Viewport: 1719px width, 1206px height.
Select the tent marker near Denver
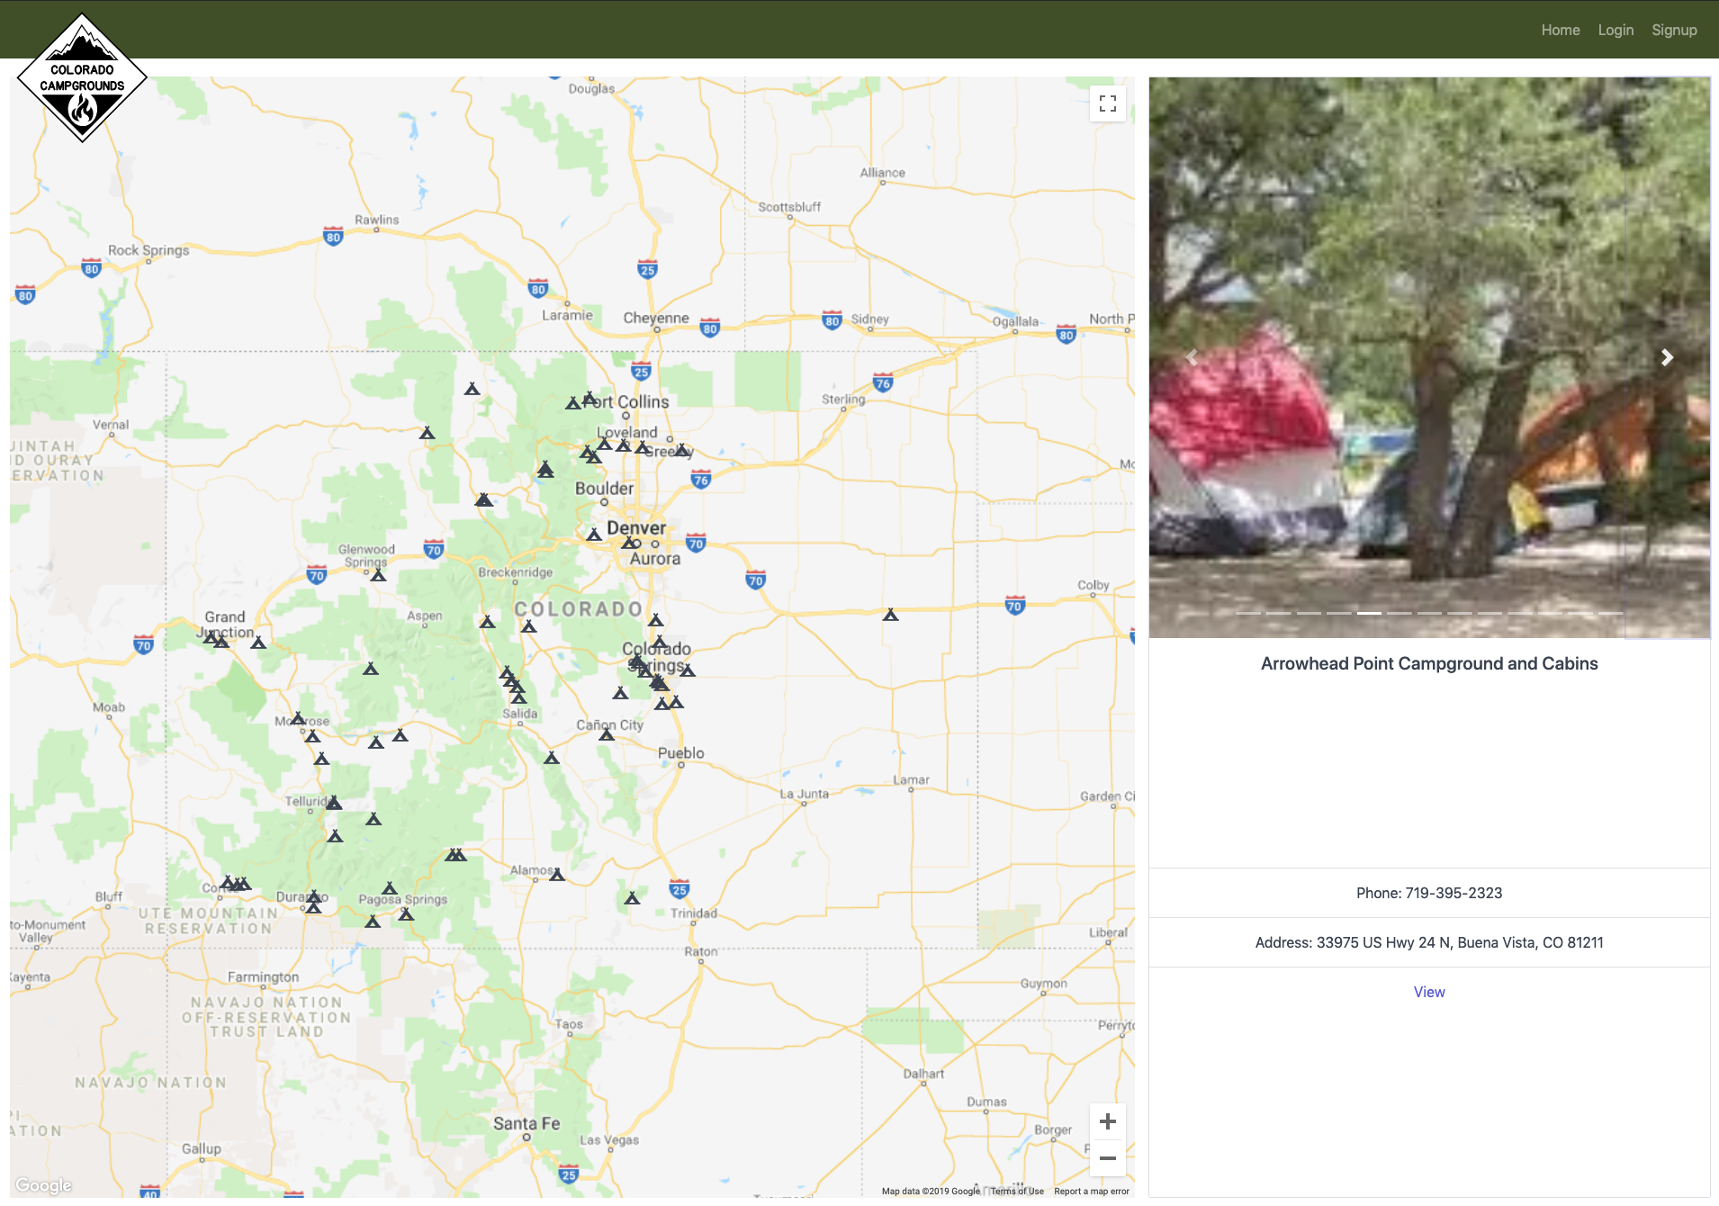click(594, 535)
